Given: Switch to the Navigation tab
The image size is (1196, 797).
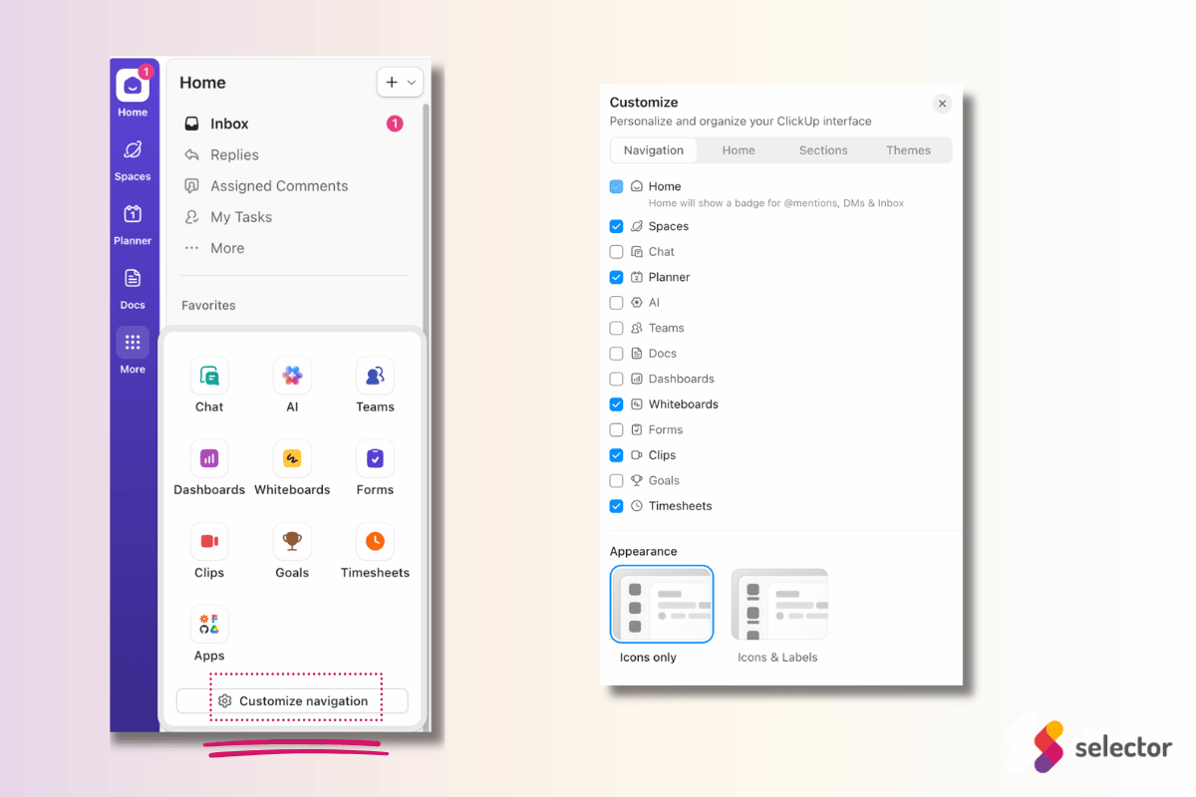Looking at the screenshot, I should click(x=654, y=150).
